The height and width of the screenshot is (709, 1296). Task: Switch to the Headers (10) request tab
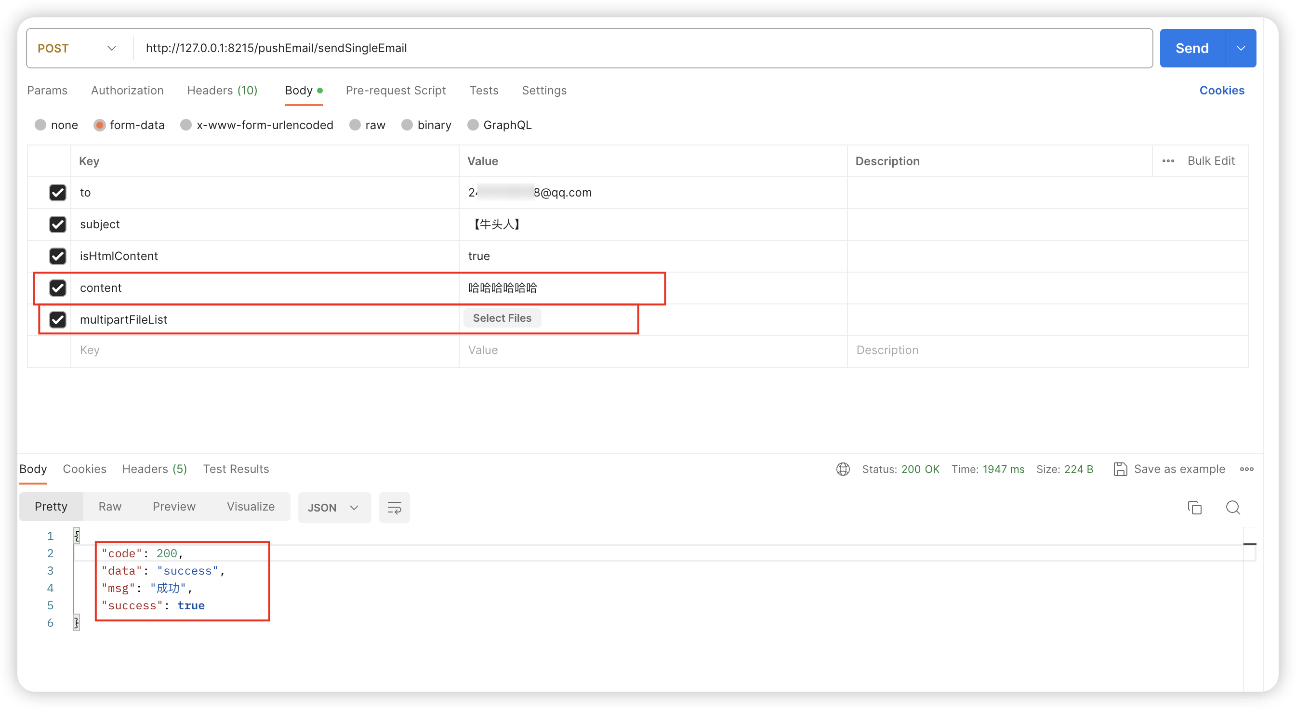point(222,91)
